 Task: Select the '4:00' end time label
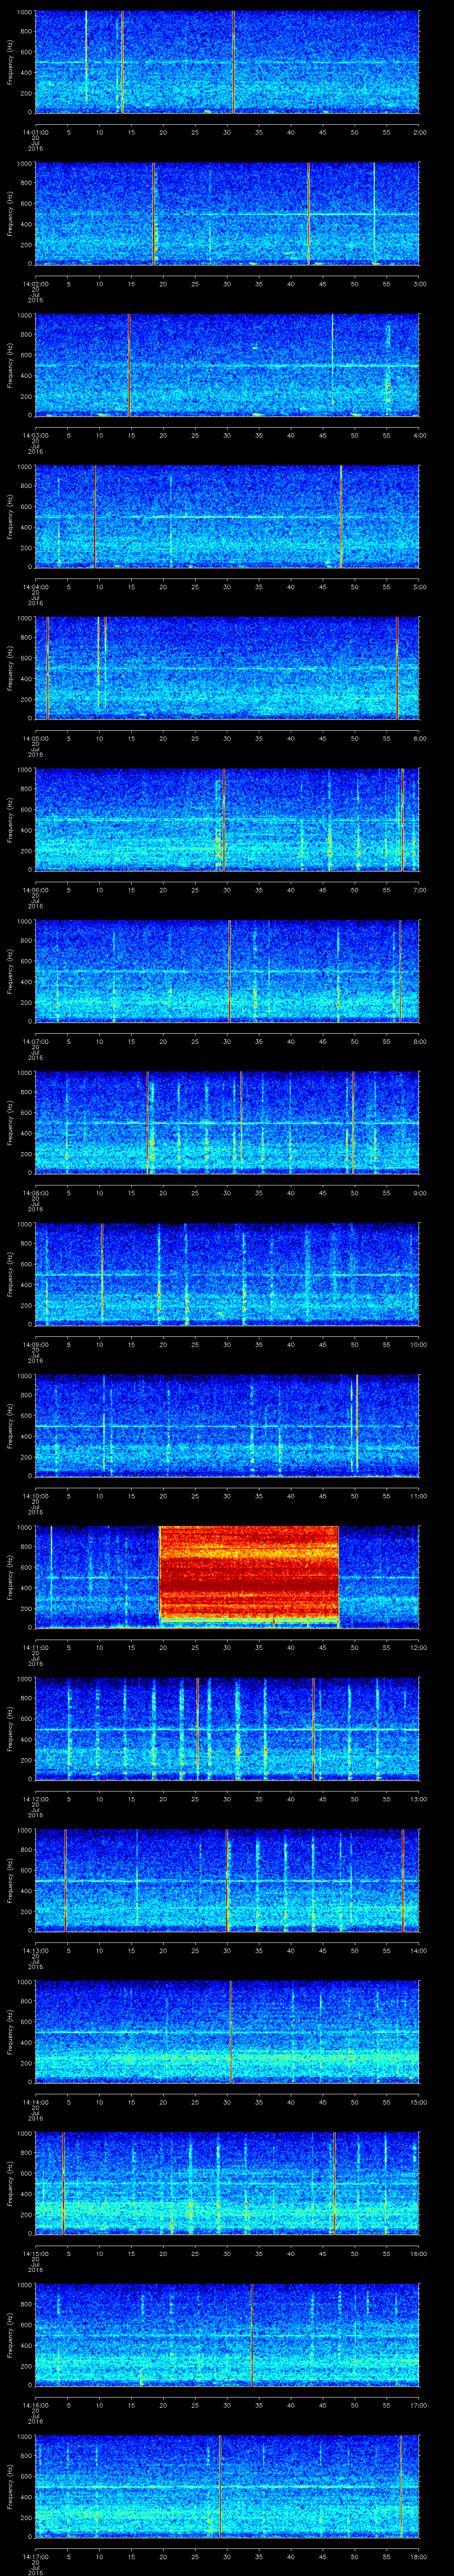(419, 435)
